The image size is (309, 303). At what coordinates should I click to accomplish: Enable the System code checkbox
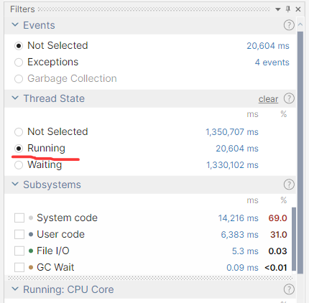[x=19, y=218]
